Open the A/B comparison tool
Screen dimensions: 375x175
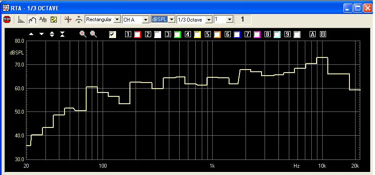click(43, 19)
